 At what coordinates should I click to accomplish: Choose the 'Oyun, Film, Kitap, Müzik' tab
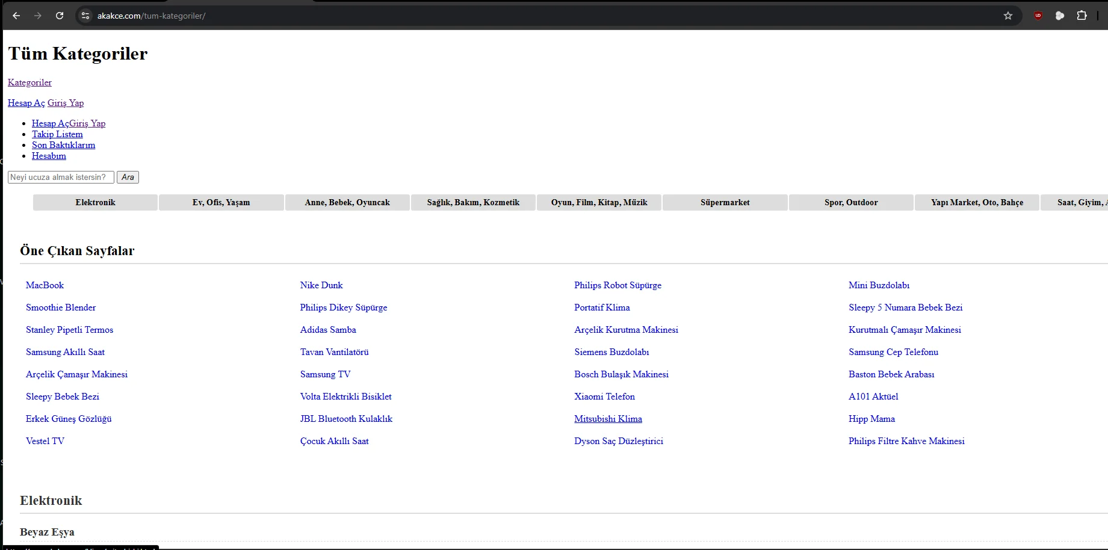click(x=599, y=202)
